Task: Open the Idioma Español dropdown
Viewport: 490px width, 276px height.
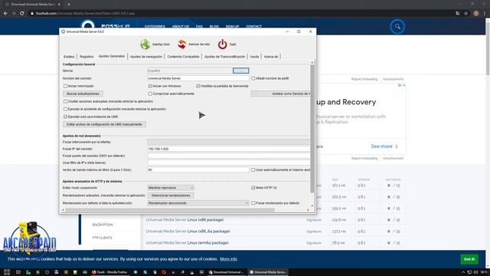Action: 190,71
